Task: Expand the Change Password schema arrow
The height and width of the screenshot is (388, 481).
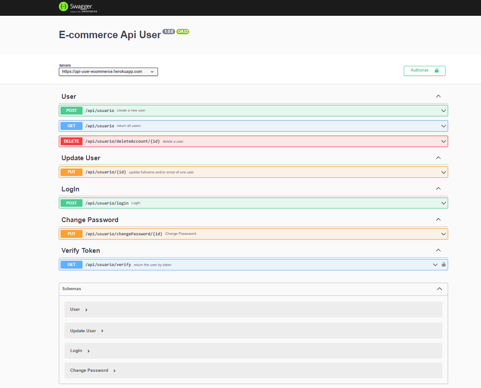Action: click(x=115, y=371)
